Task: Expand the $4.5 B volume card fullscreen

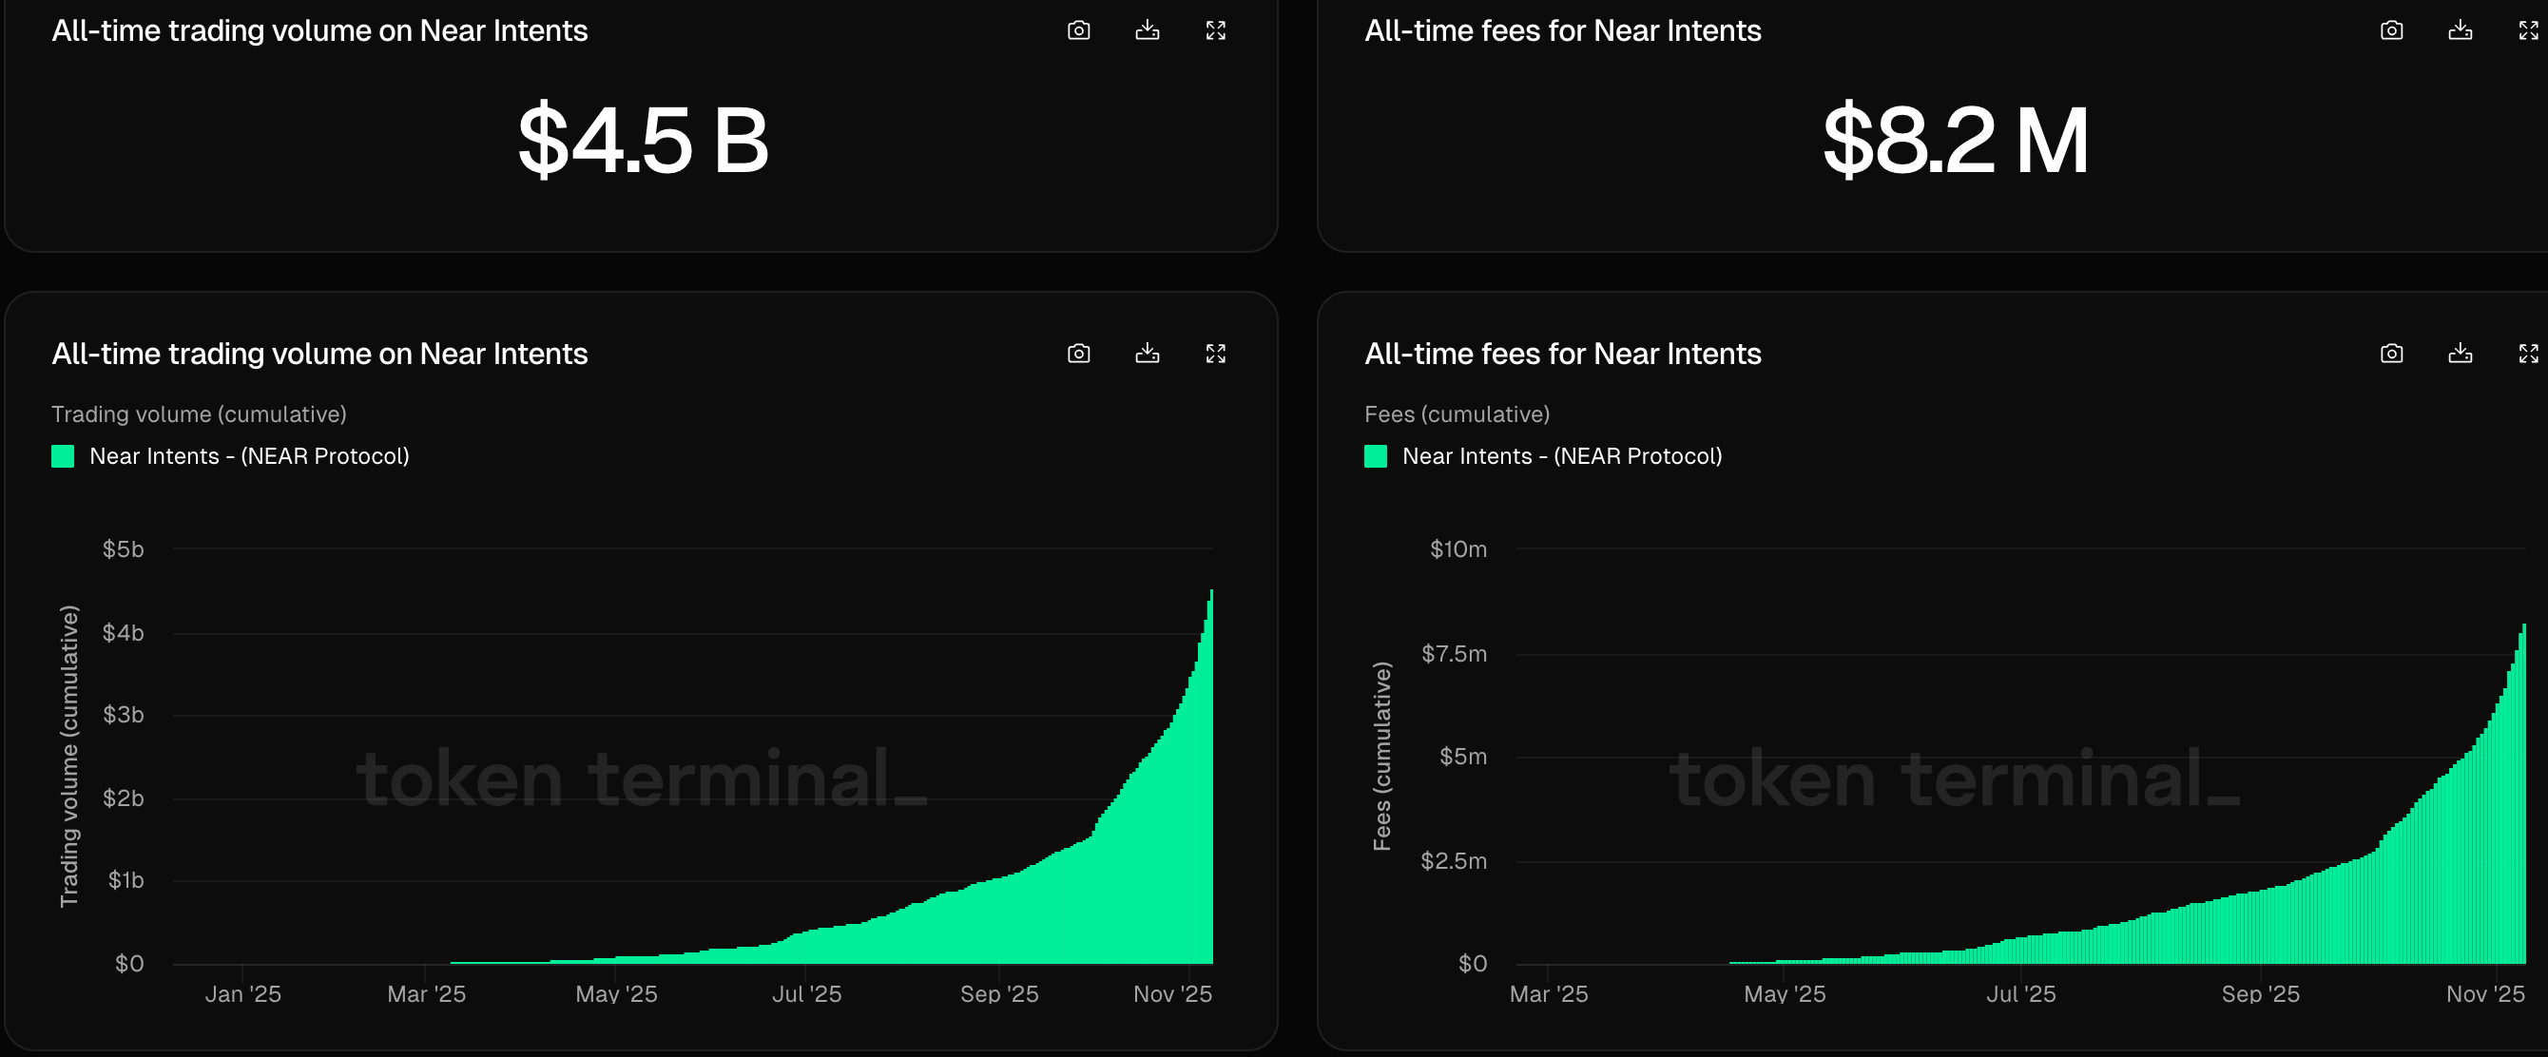Action: point(1215,30)
